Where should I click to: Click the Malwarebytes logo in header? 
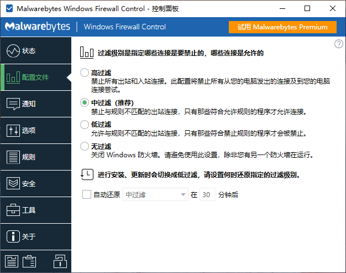click(x=38, y=27)
